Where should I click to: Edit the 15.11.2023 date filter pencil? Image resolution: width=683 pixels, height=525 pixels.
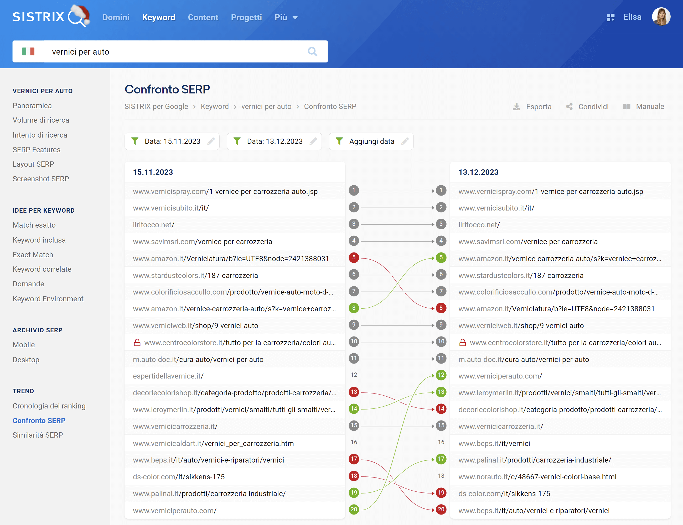click(x=211, y=141)
